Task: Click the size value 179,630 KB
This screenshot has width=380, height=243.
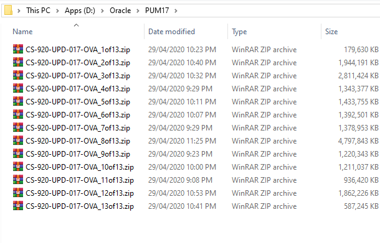Action: point(361,50)
